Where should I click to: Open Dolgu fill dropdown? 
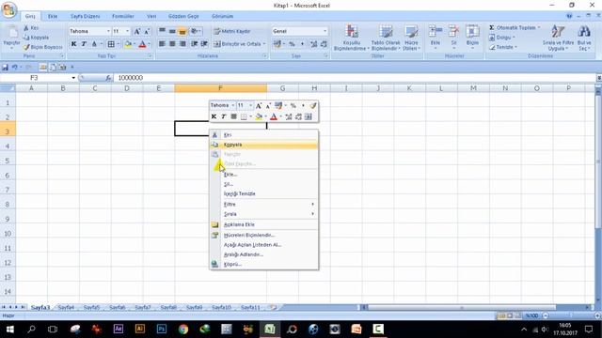pyautogui.click(x=502, y=38)
